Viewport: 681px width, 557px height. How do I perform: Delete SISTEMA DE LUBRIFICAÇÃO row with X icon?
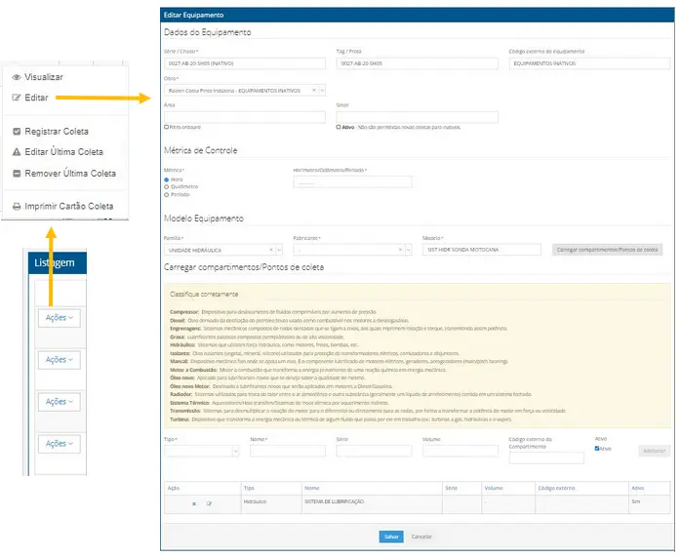[x=194, y=504]
